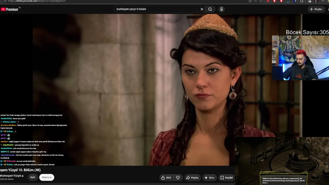Clear the search box text
Screen dimensions: 329x185
click(202, 9)
